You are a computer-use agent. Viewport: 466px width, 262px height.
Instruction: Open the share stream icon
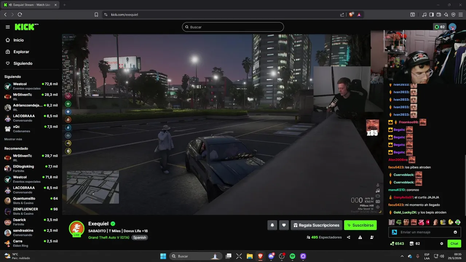coord(348,237)
